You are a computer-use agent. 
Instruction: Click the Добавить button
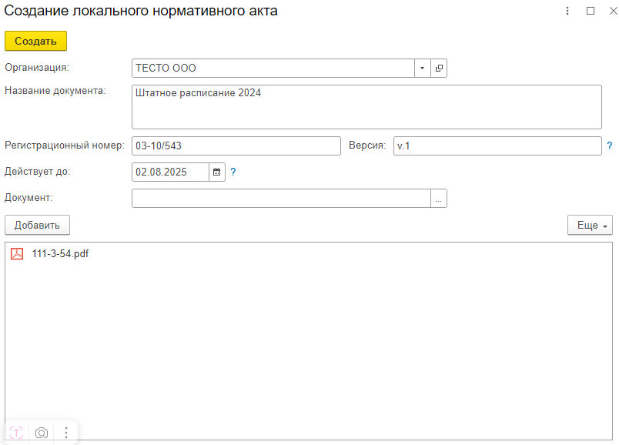[37, 225]
